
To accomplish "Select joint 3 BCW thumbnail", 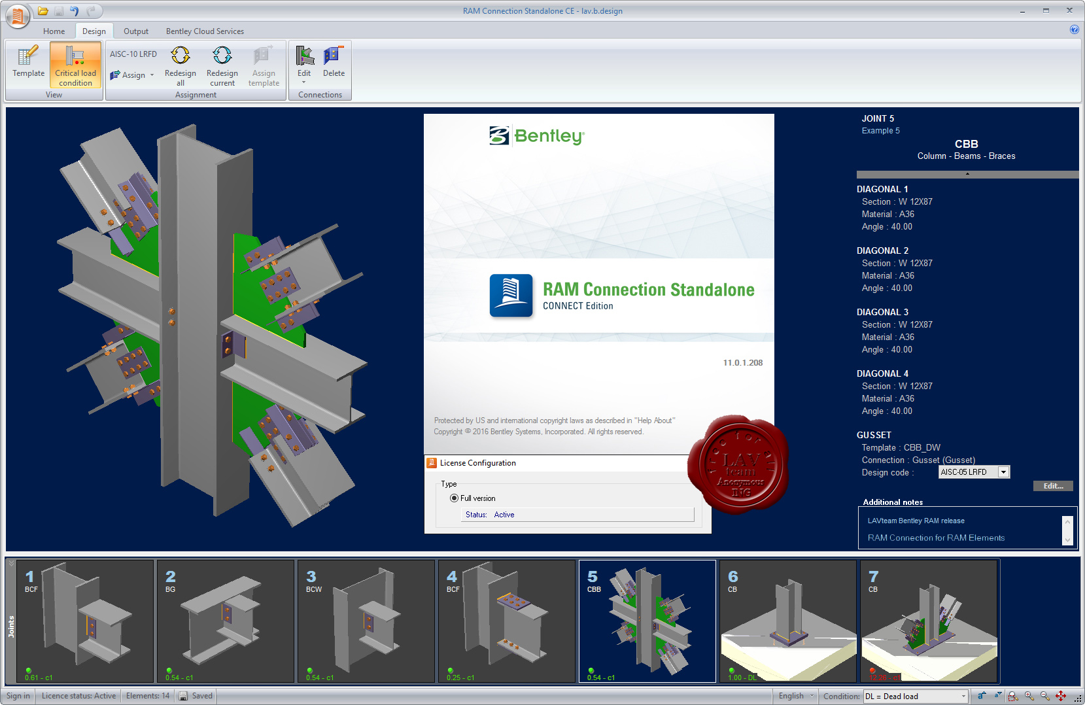I will (x=366, y=621).
